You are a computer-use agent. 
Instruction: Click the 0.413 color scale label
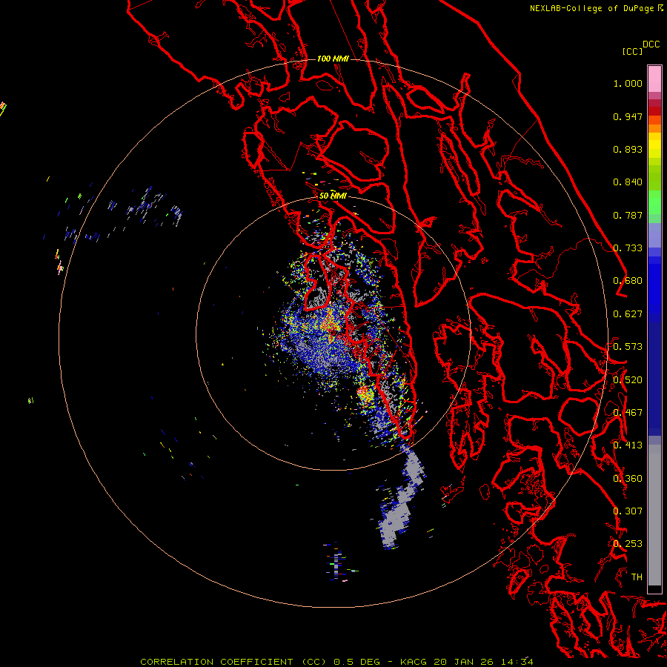[x=628, y=445]
